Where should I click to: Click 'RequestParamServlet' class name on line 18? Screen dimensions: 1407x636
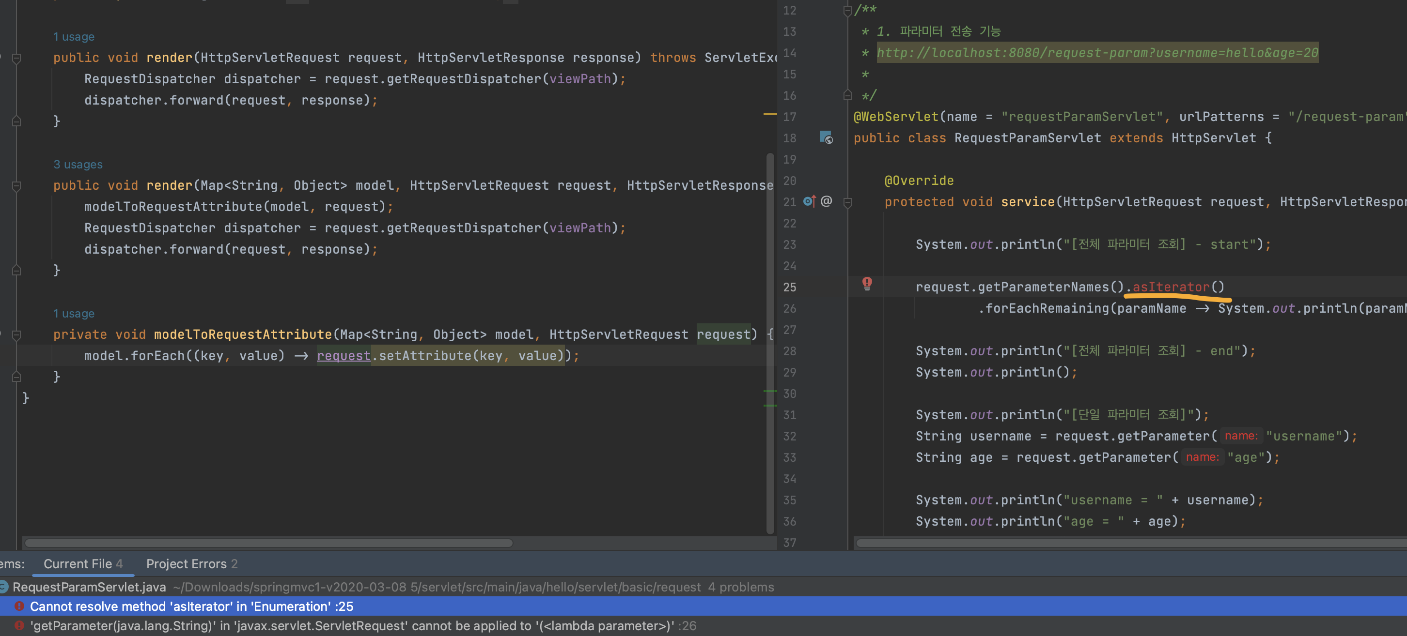coord(1028,138)
